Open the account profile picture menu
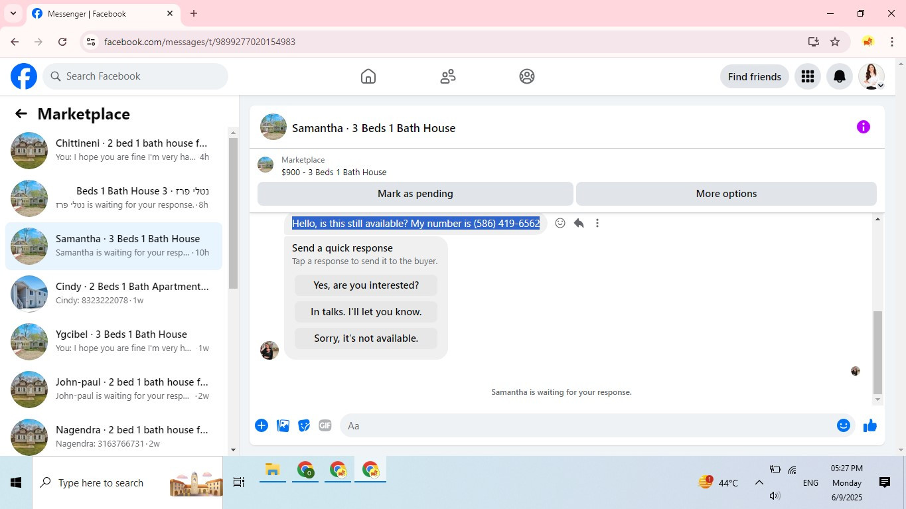This screenshot has width=906, height=509. [871, 76]
